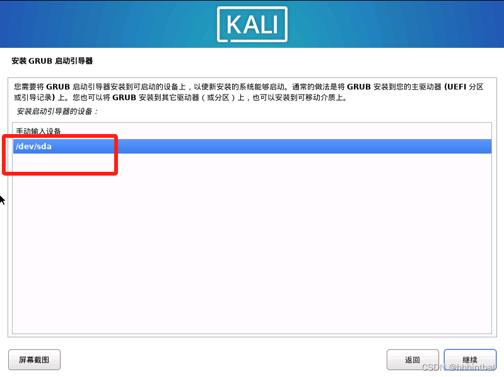504x377 pixels.
Task: Click the KALI logo in the header
Action: coord(252,25)
